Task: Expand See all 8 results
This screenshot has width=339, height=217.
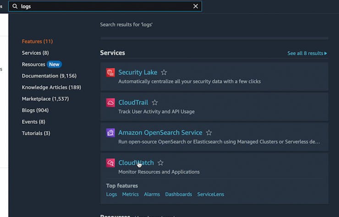Action: tap(307, 53)
